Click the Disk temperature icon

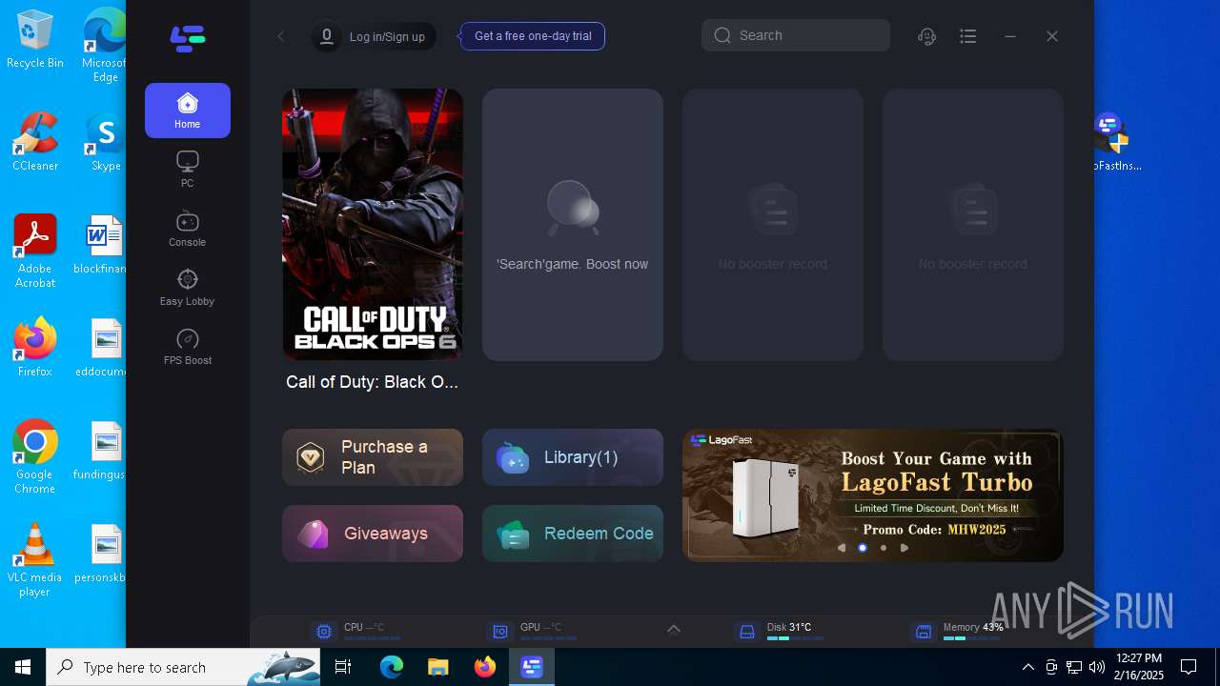coord(747,632)
